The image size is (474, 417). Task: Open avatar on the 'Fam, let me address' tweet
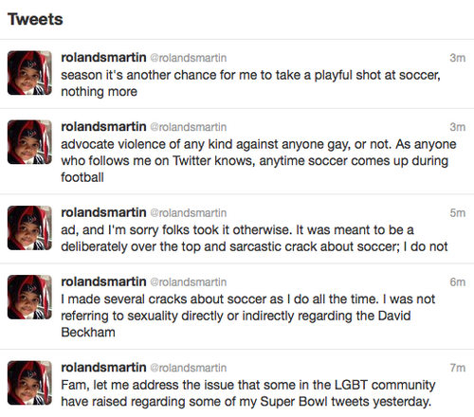(29, 383)
